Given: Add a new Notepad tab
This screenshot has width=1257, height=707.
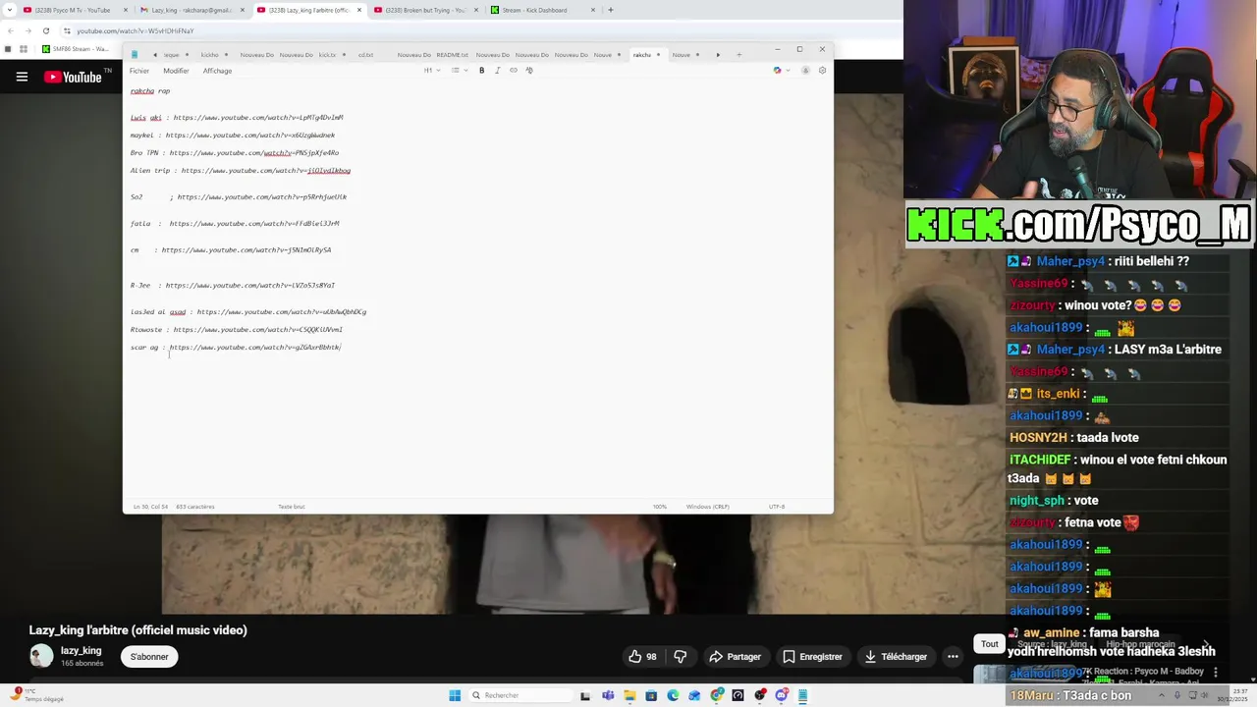Looking at the screenshot, I should pos(738,55).
